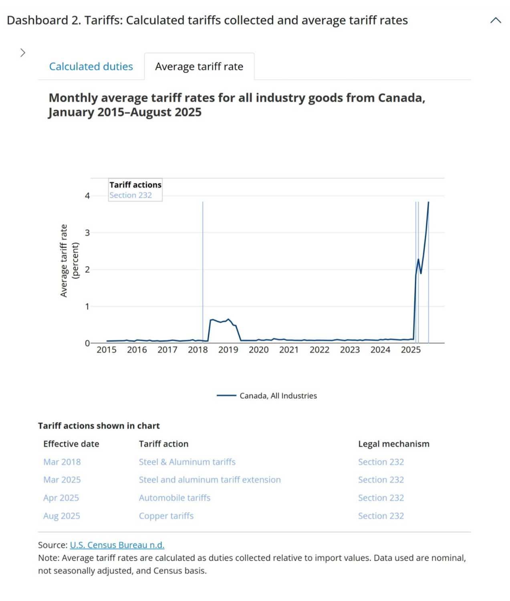The width and height of the screenshot is (510, 601).
Task: Expand the left sidebar arrow
Action: point(22,52)
